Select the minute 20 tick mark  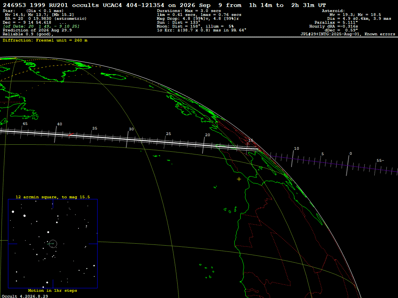point(203,145)
